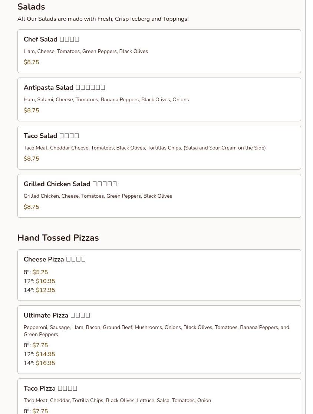
Task: Click the icon glyphs after Chef Salad
Action: tap(69, 39)
